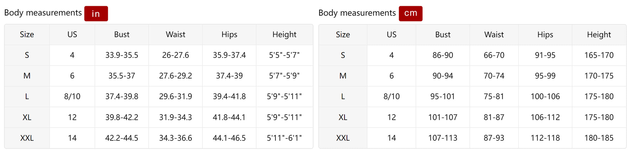Viewport: 631px width, 156px height.
Task: Select the Bust header in the inches table
Action: 122,34
